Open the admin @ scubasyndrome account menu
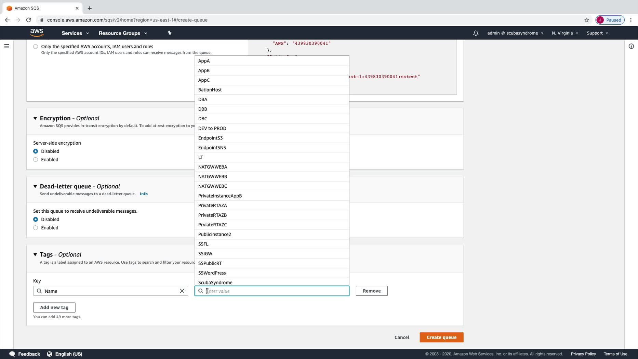The height and width of the screenshot is (359, 638). [x=515, y=33]
